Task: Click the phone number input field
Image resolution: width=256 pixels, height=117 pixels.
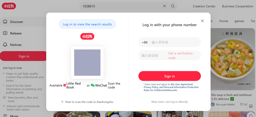Action: pyautogui.click(x=174, y=42)
